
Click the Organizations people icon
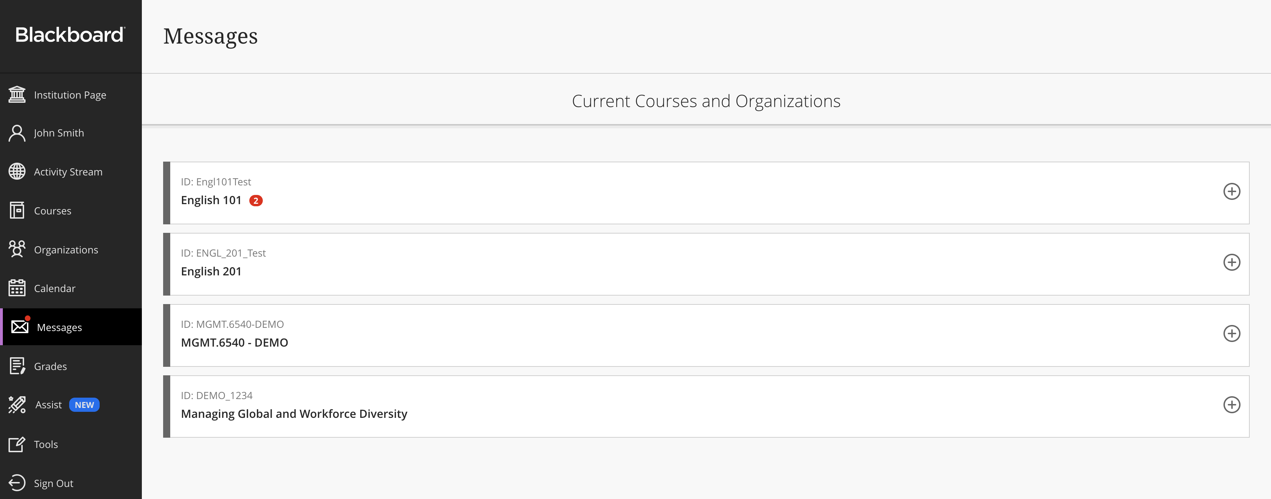coord(17,249)
